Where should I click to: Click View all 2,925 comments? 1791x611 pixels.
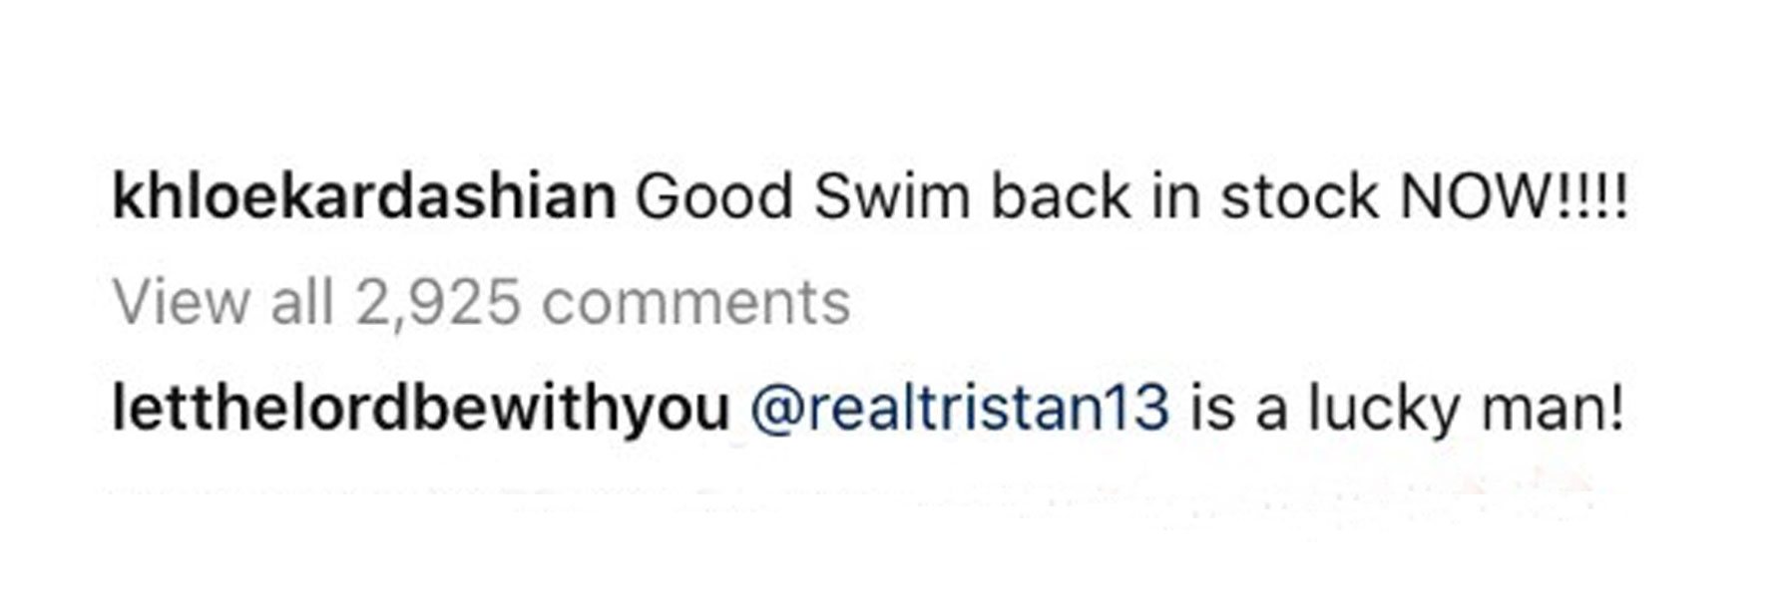click(481, 302)
